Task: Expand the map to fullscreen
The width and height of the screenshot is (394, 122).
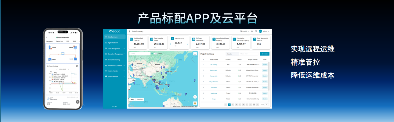Action: 195,53
